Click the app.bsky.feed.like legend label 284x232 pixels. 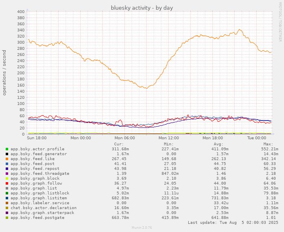pyautogui.click(x=33, y=159)
